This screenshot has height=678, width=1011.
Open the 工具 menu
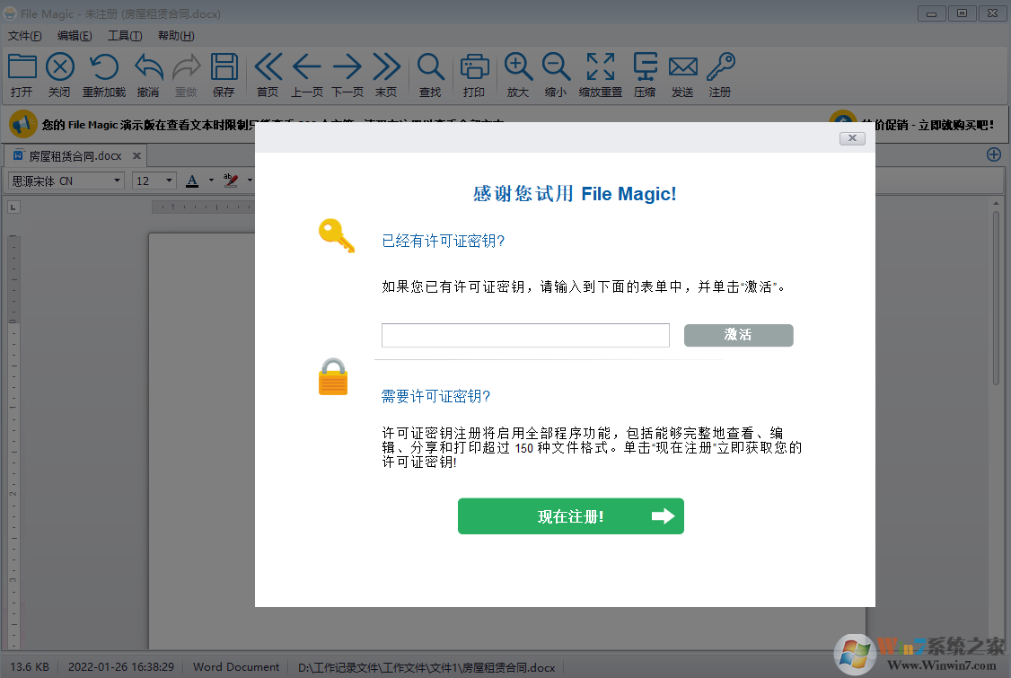125,36
